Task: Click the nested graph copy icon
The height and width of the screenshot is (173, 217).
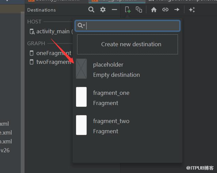Action: (x=139, y=10)
